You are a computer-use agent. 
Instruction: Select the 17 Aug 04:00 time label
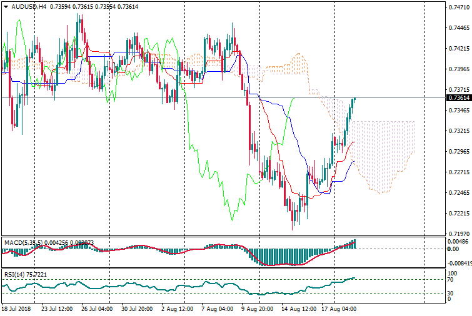tap(339, 309)
